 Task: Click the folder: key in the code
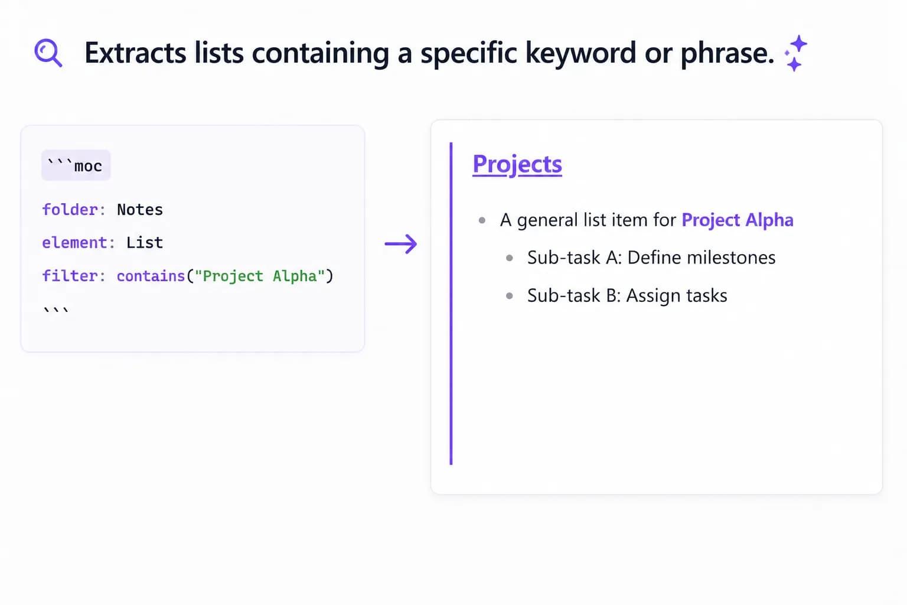(x=74, y=210)
